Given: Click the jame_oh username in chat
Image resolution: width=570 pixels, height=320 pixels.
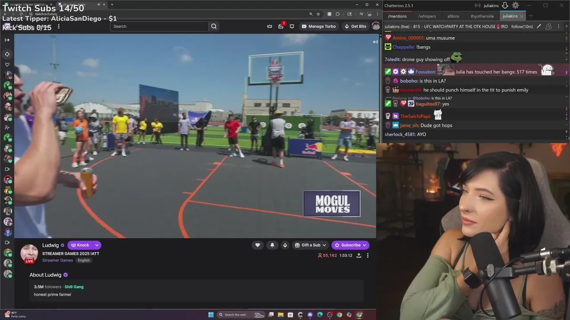Looking at the screenshot, I should 409,125.
